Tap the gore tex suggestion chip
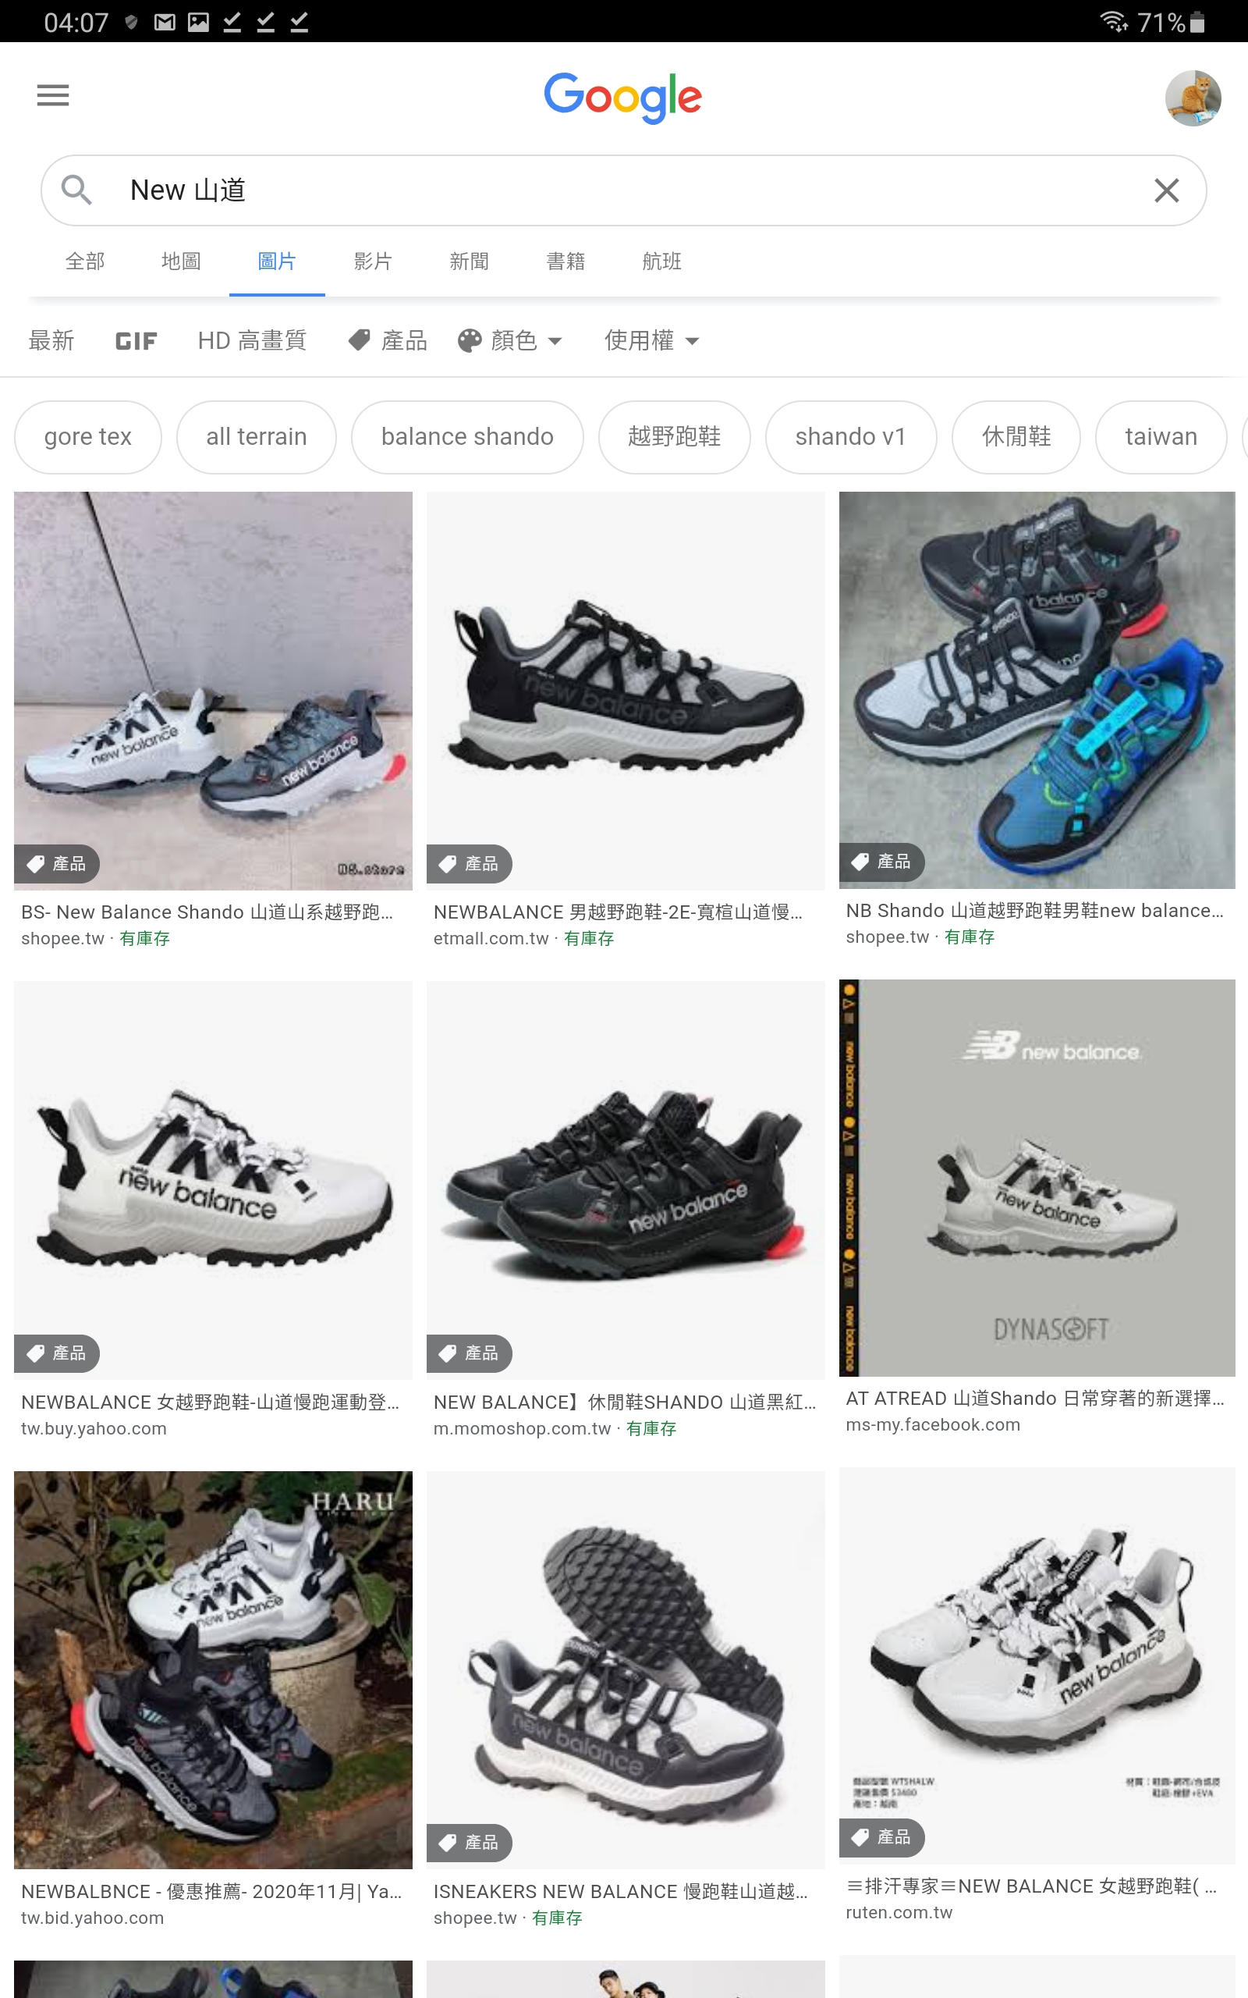 [x=87, y=437]
